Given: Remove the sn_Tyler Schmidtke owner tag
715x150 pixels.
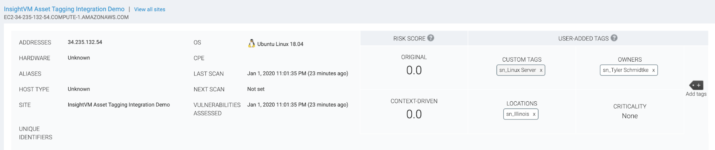Looking at the screenshot, I should [x=653, y=71].
